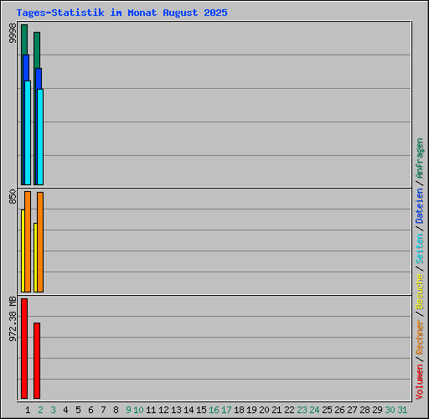The width and height of the screenshot is (429, 419).
Task: Click the Volumen legend label
Action: click(420, 381)
